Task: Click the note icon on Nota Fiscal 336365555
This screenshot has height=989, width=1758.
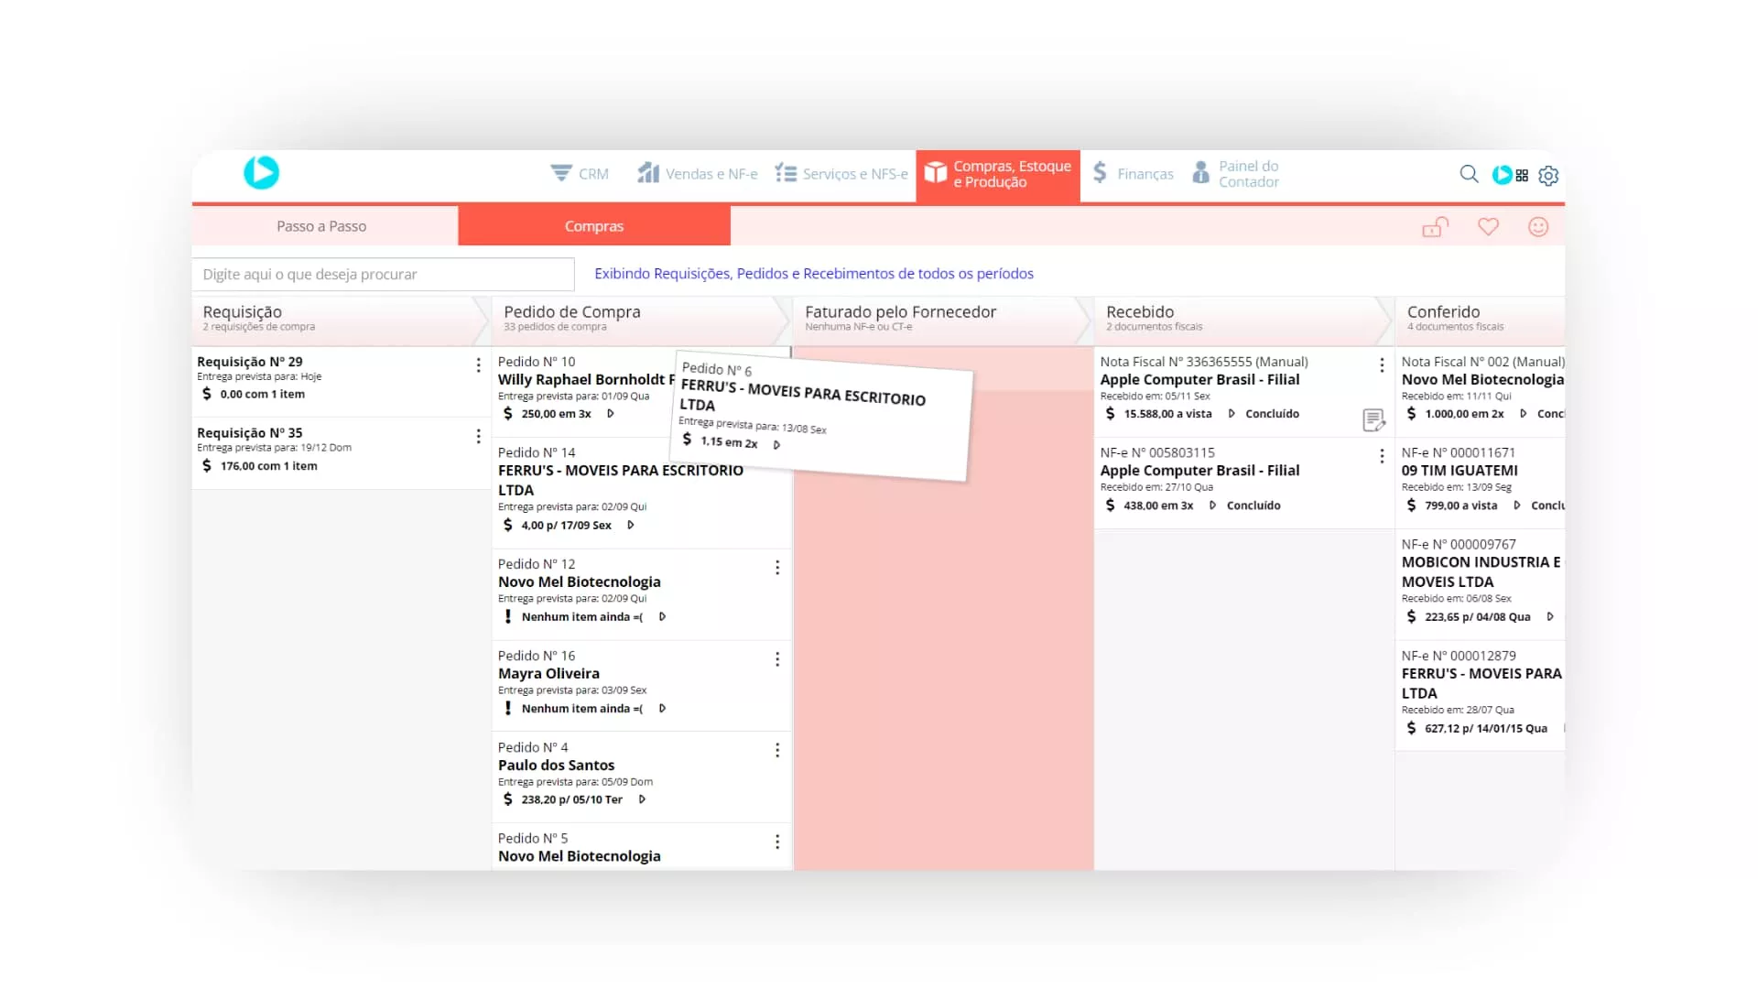Action: (1373, 419)
